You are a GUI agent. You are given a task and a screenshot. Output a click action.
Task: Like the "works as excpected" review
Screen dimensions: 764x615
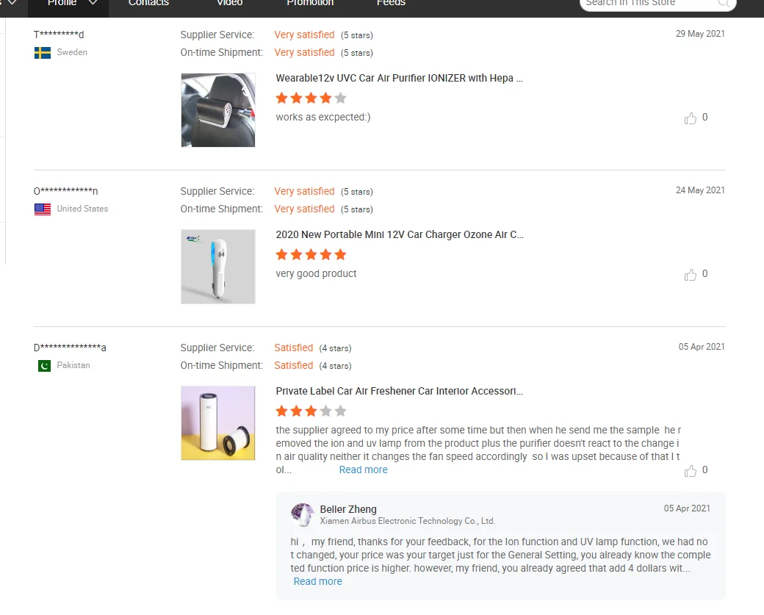pyautogui.click(x=691, y=118)
